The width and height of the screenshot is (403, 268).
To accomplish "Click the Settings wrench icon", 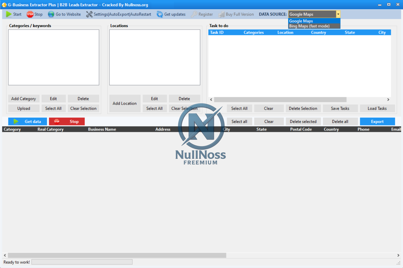I will point(89,14).
